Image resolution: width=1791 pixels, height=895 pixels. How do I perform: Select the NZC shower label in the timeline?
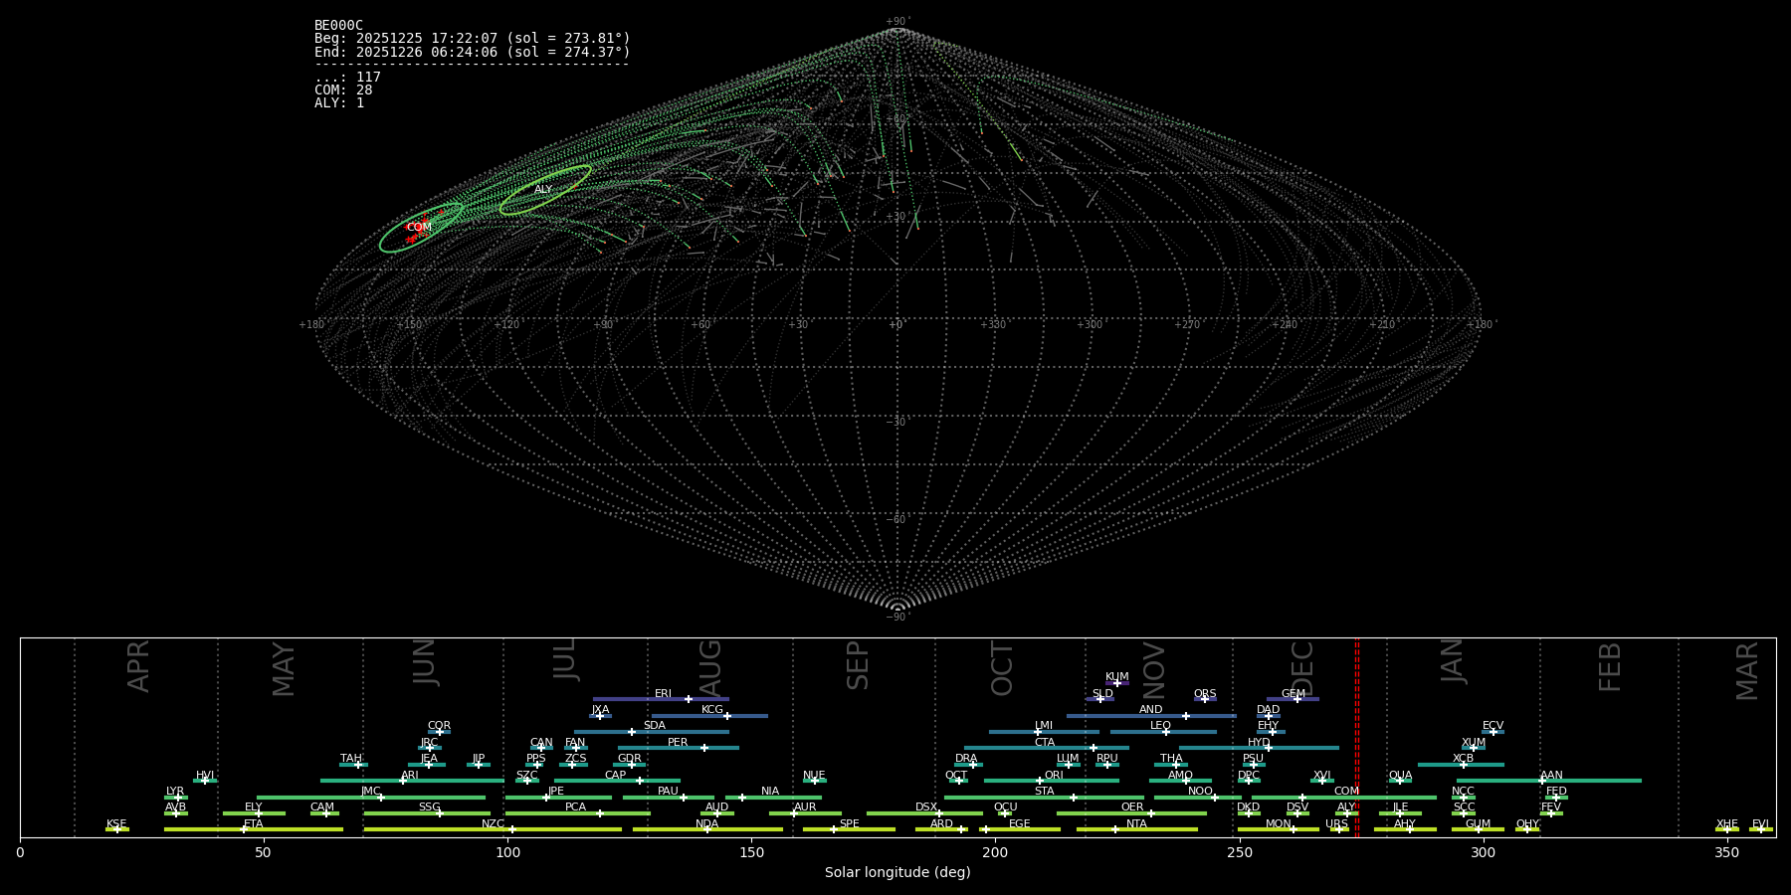click(x=493, y=824)
